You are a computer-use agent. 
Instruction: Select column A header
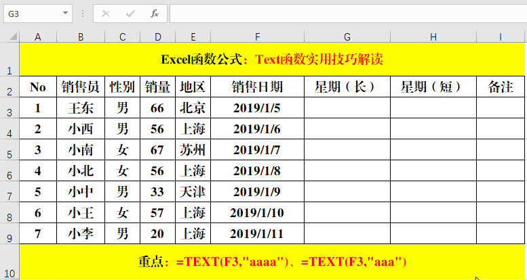coord(38,37)
